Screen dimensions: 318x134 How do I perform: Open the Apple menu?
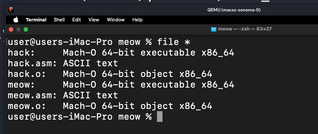(16, 20)
